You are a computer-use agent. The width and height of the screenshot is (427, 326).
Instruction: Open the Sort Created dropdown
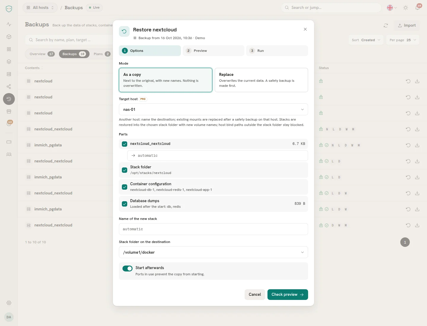point(366,40)
